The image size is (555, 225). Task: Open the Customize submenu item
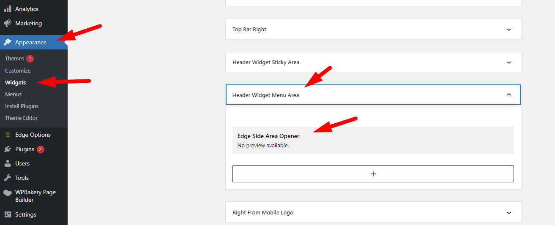tap(18, 70)
